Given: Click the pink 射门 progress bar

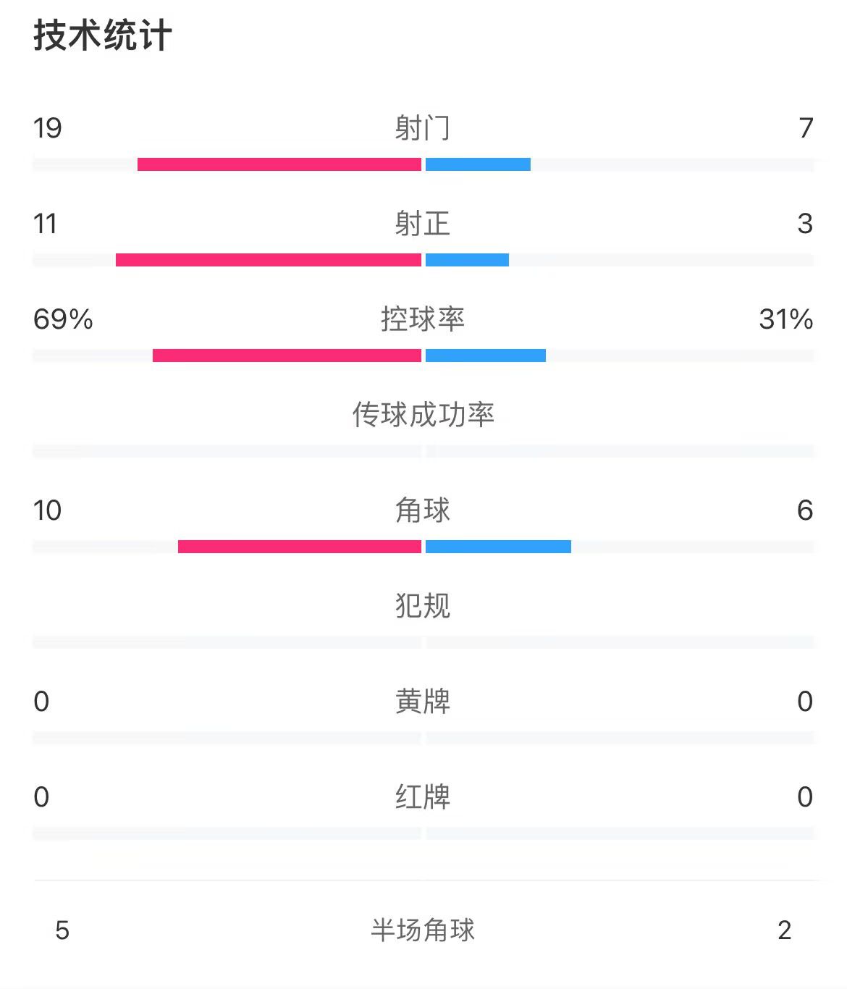Looking at the screenshot, I should pyautogui.click(x=279, y=164).
